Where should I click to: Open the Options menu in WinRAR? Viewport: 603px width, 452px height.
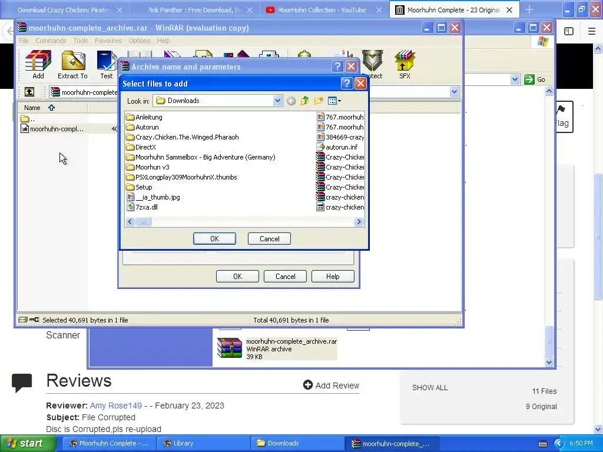click(139, 41)
